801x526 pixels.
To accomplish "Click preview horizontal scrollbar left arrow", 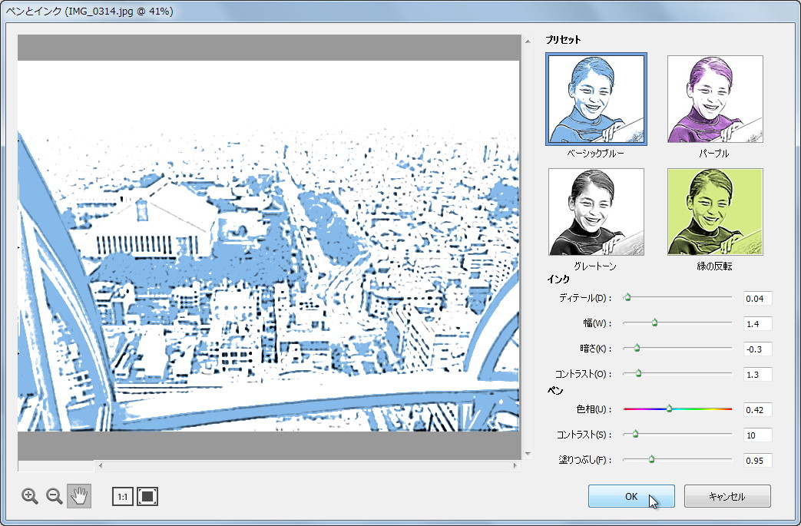I will [x=101, y=465].
